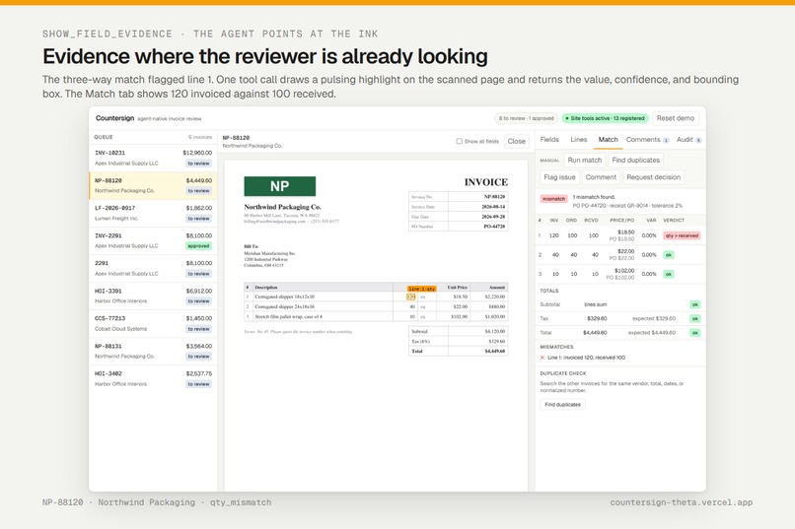Select queue invoice numbered 2291

click(x=153, y=268)
